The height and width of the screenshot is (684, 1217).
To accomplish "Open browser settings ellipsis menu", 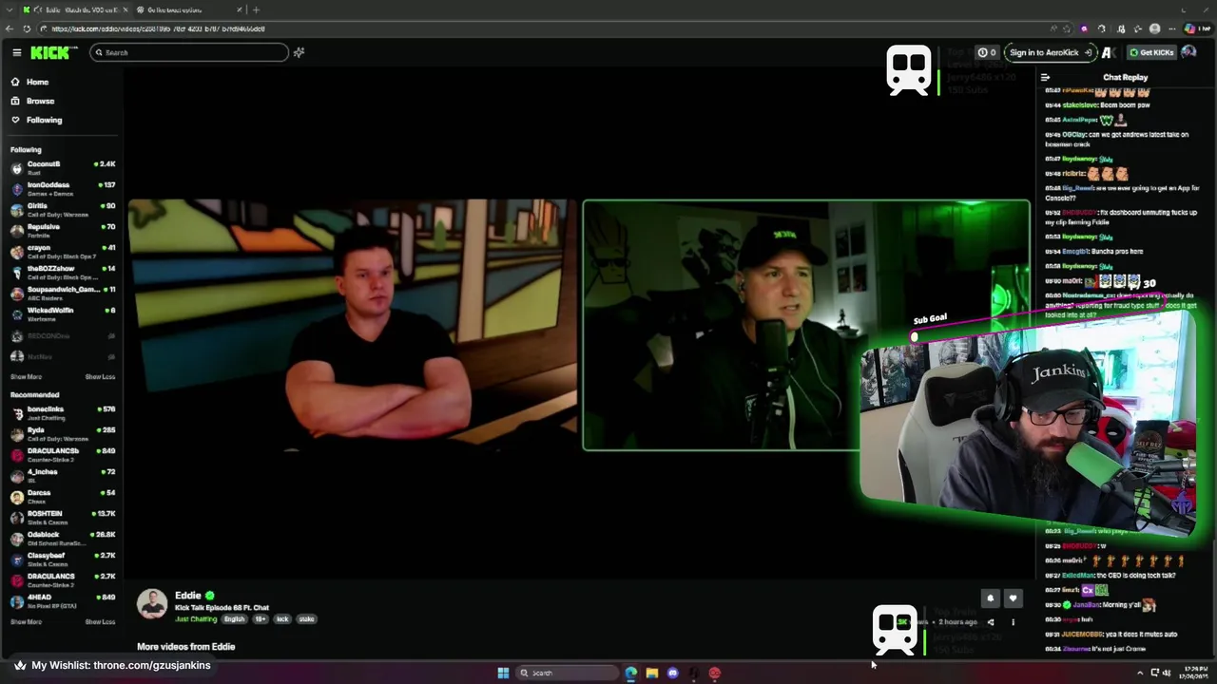I will click(1172, 28).
